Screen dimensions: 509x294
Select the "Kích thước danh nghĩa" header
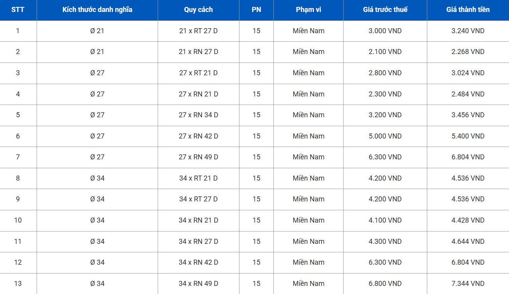pos(97,10)
